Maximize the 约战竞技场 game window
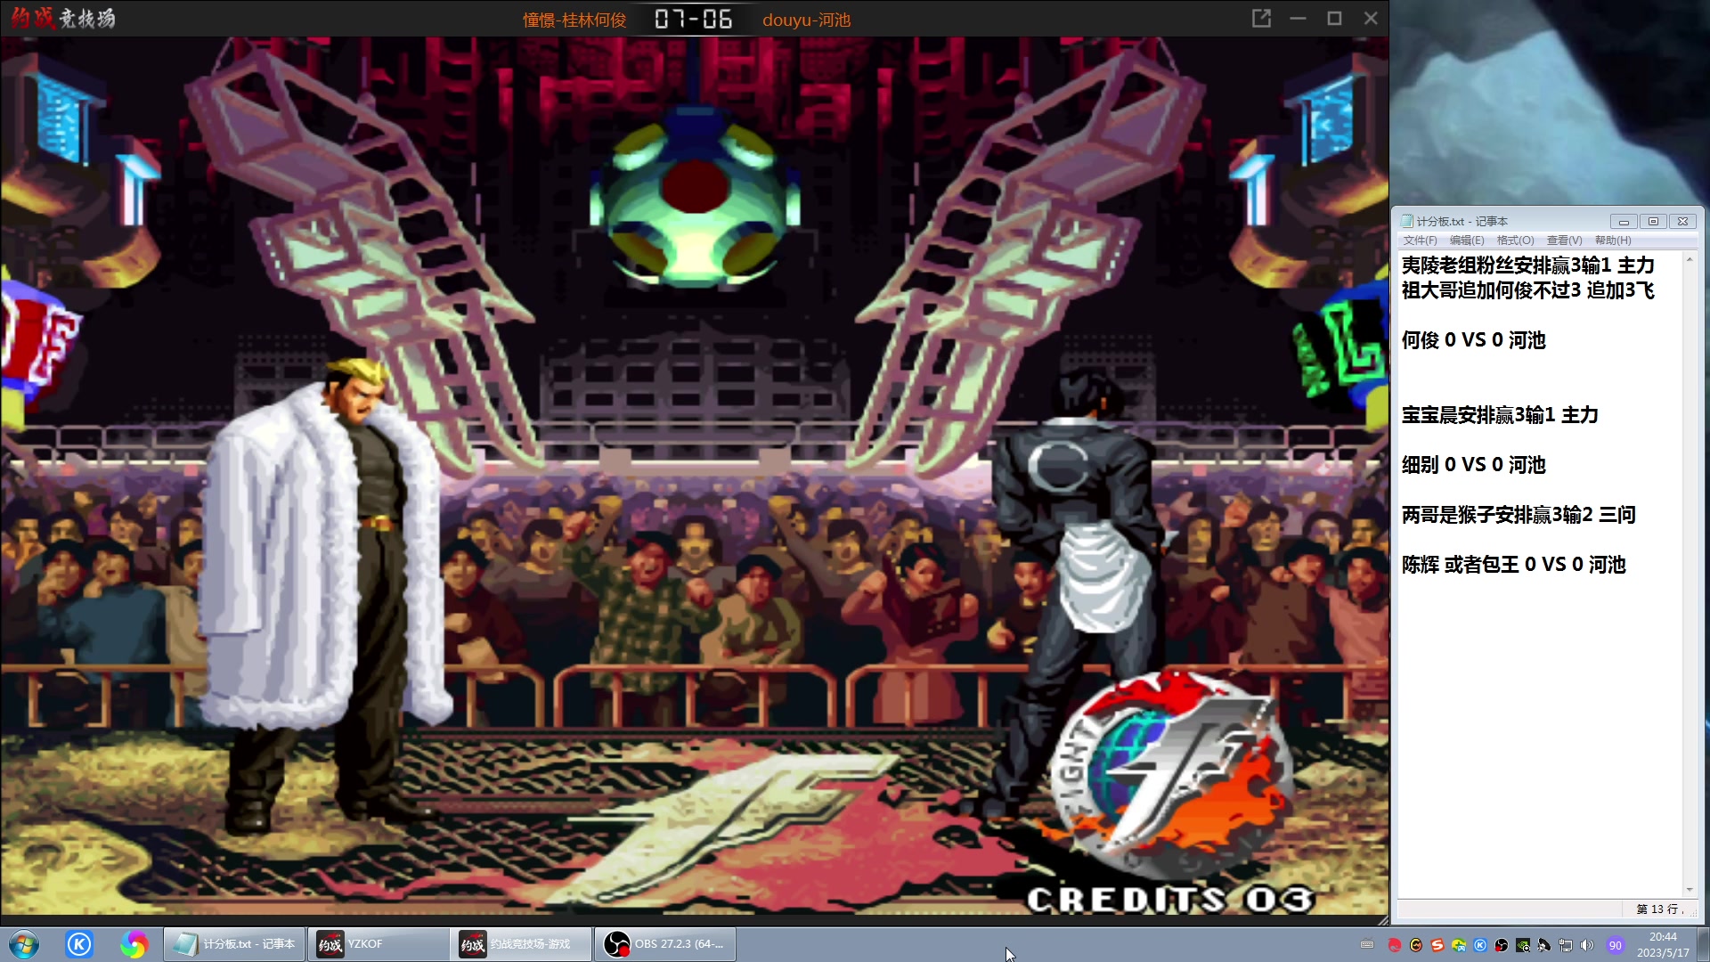This screenshot has width=1710, height=962. 1334,18
